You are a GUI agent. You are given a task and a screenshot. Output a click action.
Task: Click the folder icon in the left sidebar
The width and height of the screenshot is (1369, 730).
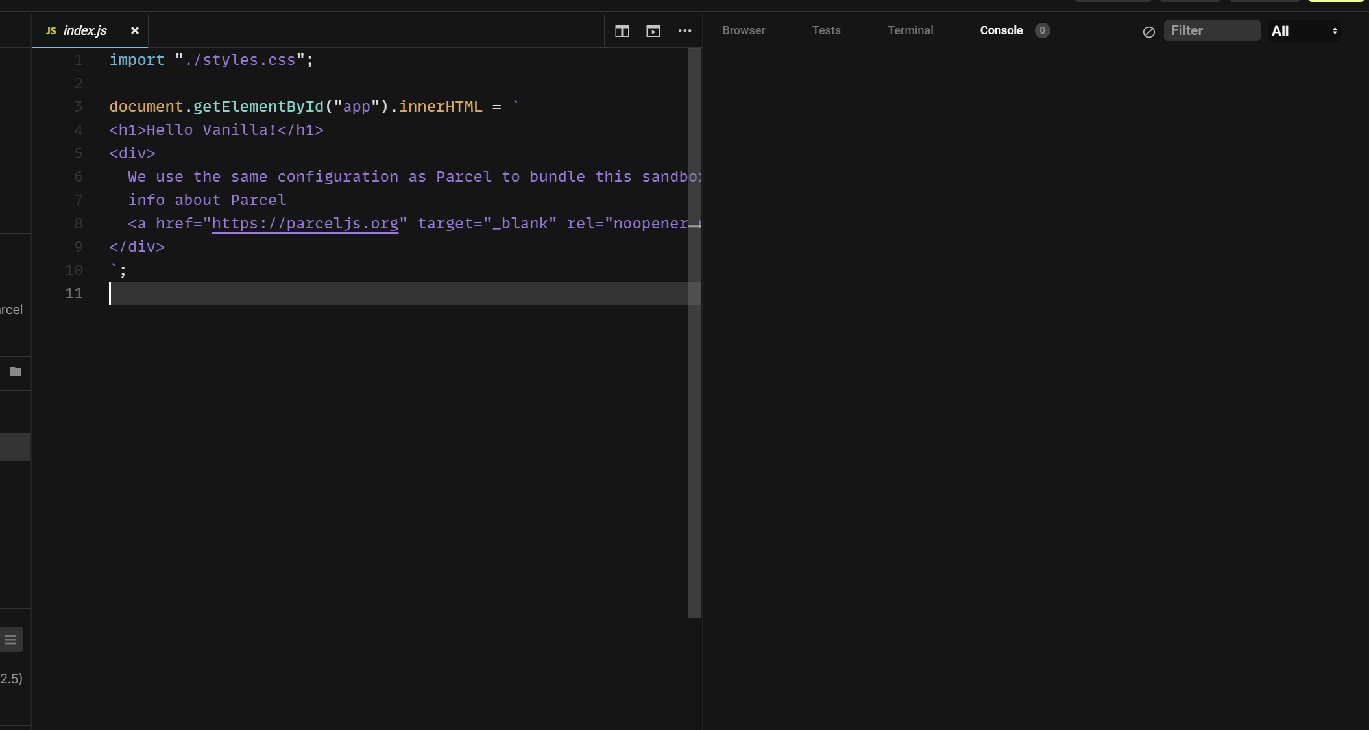click(x=16, y=372)
